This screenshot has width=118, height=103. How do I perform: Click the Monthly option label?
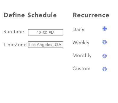[82, 56]
